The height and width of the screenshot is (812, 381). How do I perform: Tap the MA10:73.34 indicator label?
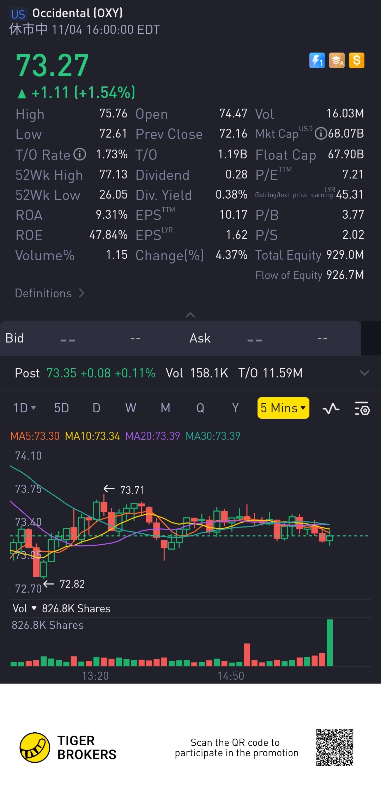click(x=92, y=436)
